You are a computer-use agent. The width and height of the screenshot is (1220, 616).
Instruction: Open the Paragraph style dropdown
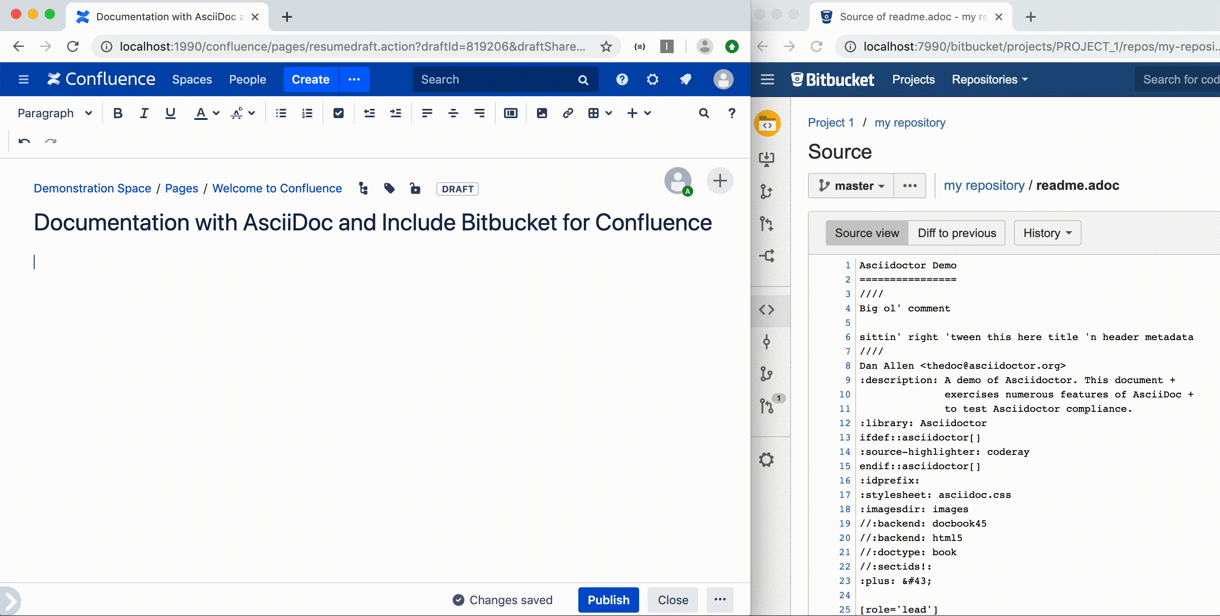[x=54, y=113]
